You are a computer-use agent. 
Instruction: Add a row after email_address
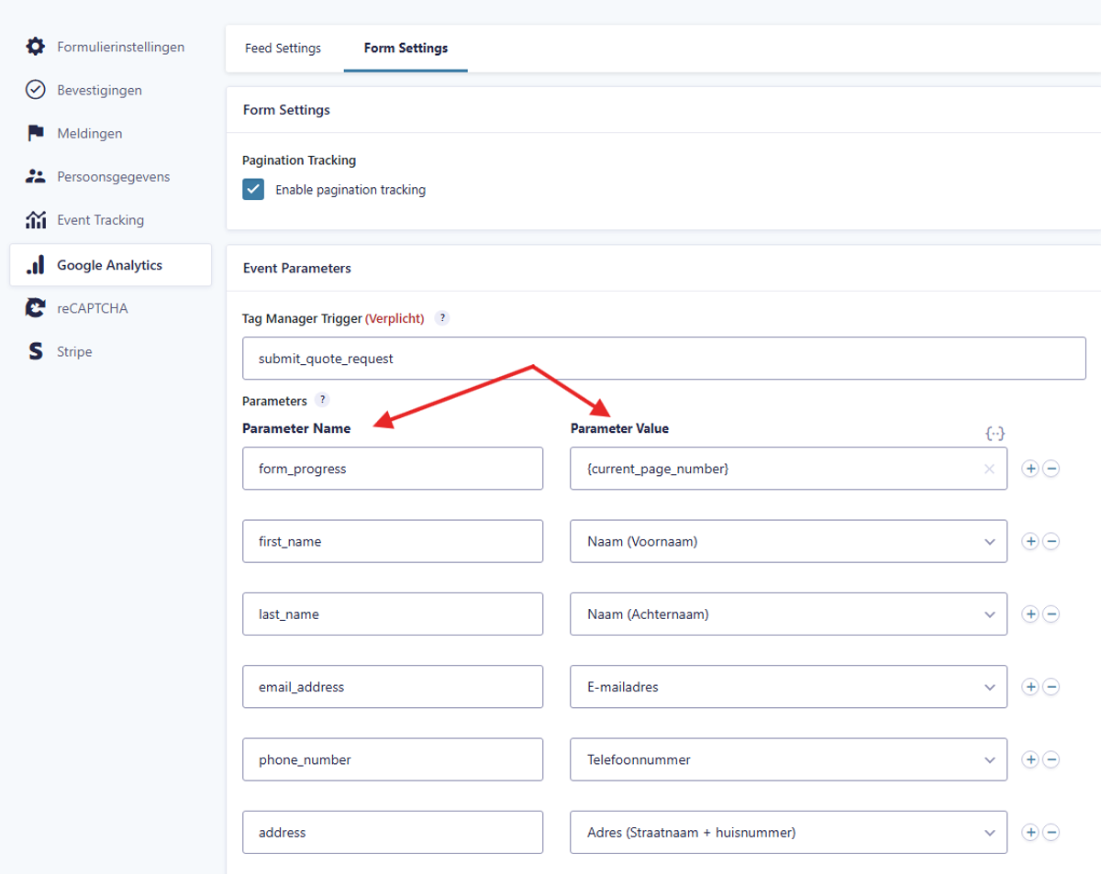pos(1030,687)
